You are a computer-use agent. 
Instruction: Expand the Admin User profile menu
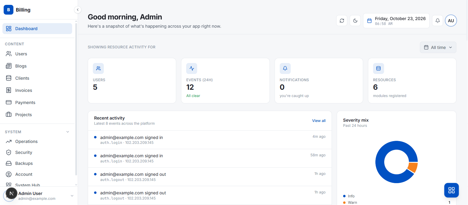(x=39, y=196)
